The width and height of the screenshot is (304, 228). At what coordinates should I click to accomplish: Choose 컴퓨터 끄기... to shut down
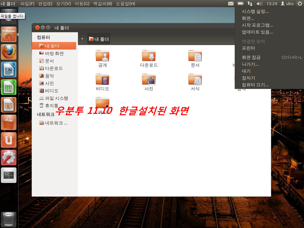point(255,85)
